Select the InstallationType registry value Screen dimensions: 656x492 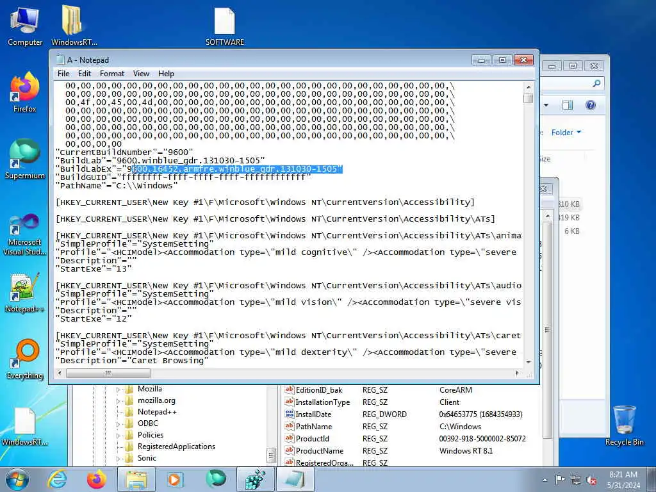[x=323, y=402]
